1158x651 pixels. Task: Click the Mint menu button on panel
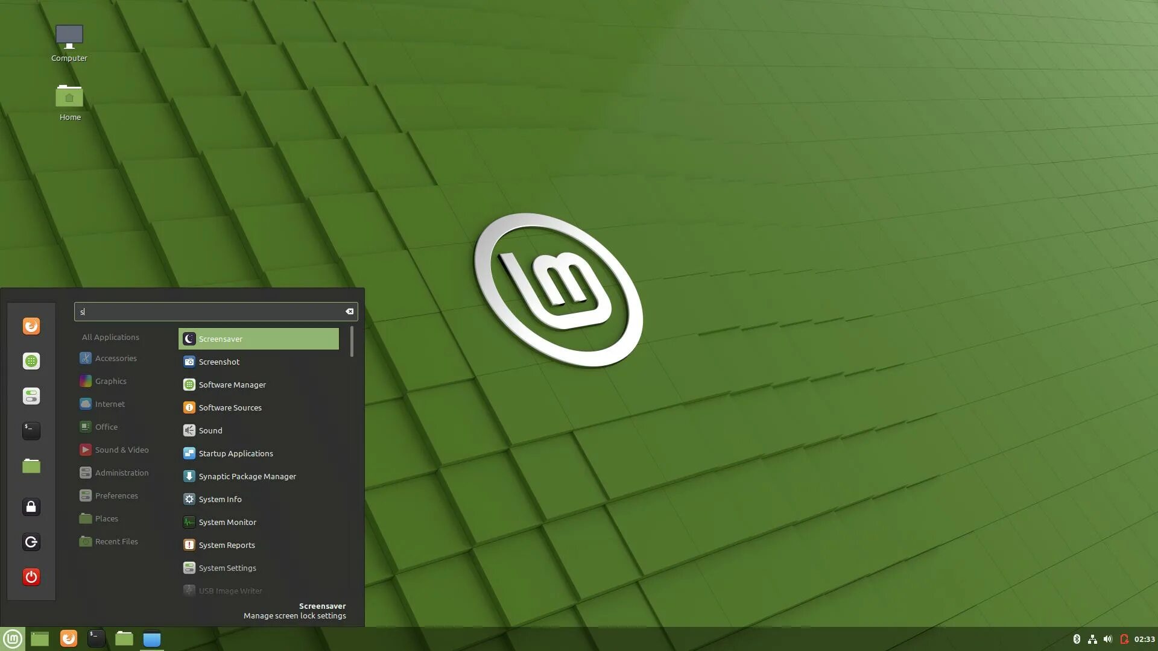click(13, 638)
